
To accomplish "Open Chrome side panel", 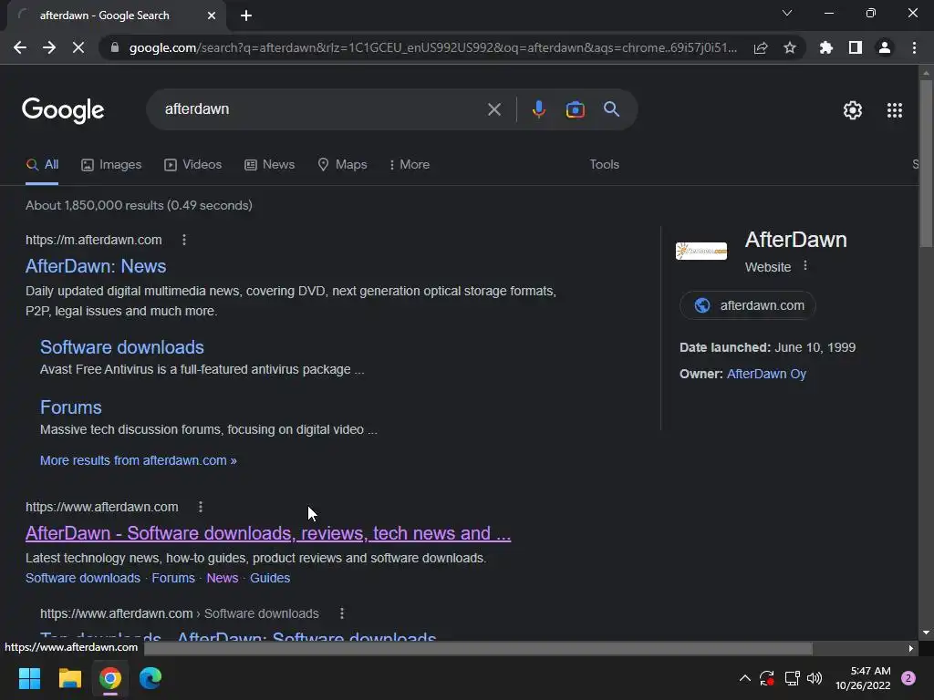I will [x=856, y=47].
